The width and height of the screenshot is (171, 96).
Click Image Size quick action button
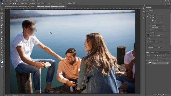(151, 47)
